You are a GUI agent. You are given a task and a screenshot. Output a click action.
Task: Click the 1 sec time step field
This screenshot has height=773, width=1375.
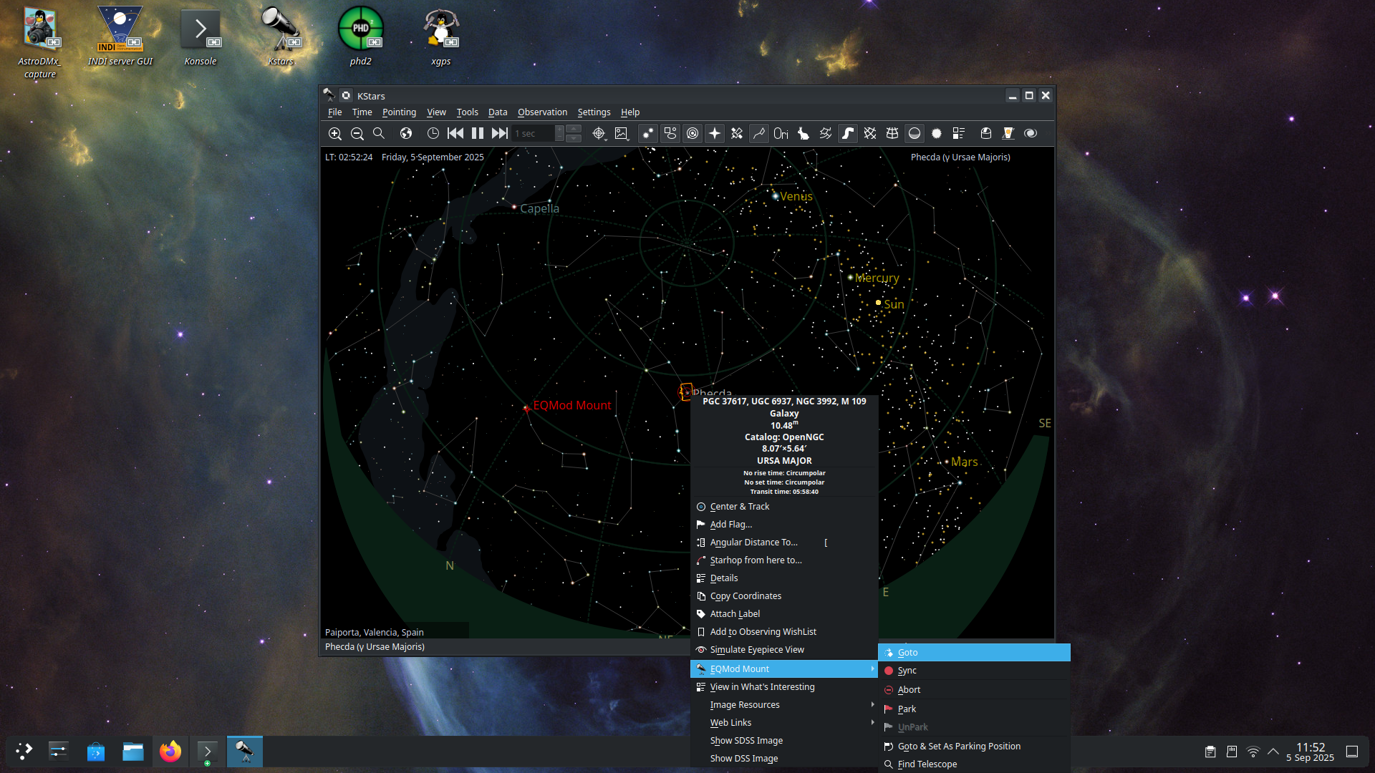pos(534,134)
